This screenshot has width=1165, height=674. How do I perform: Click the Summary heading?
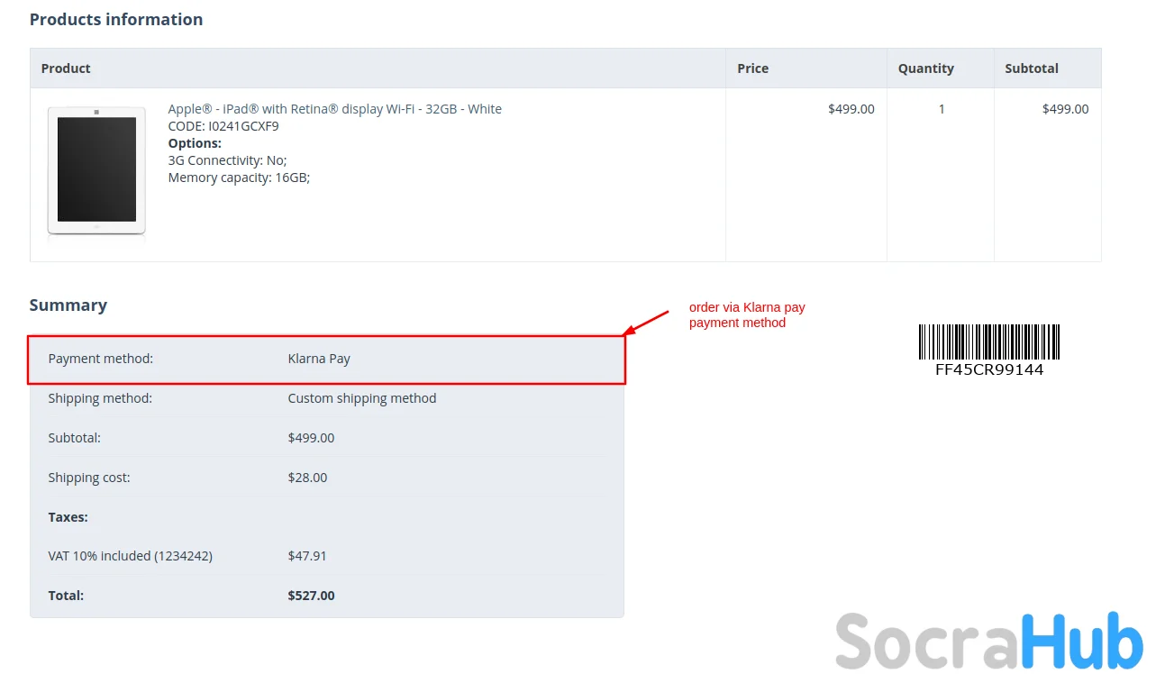click(x=68, y=305)
